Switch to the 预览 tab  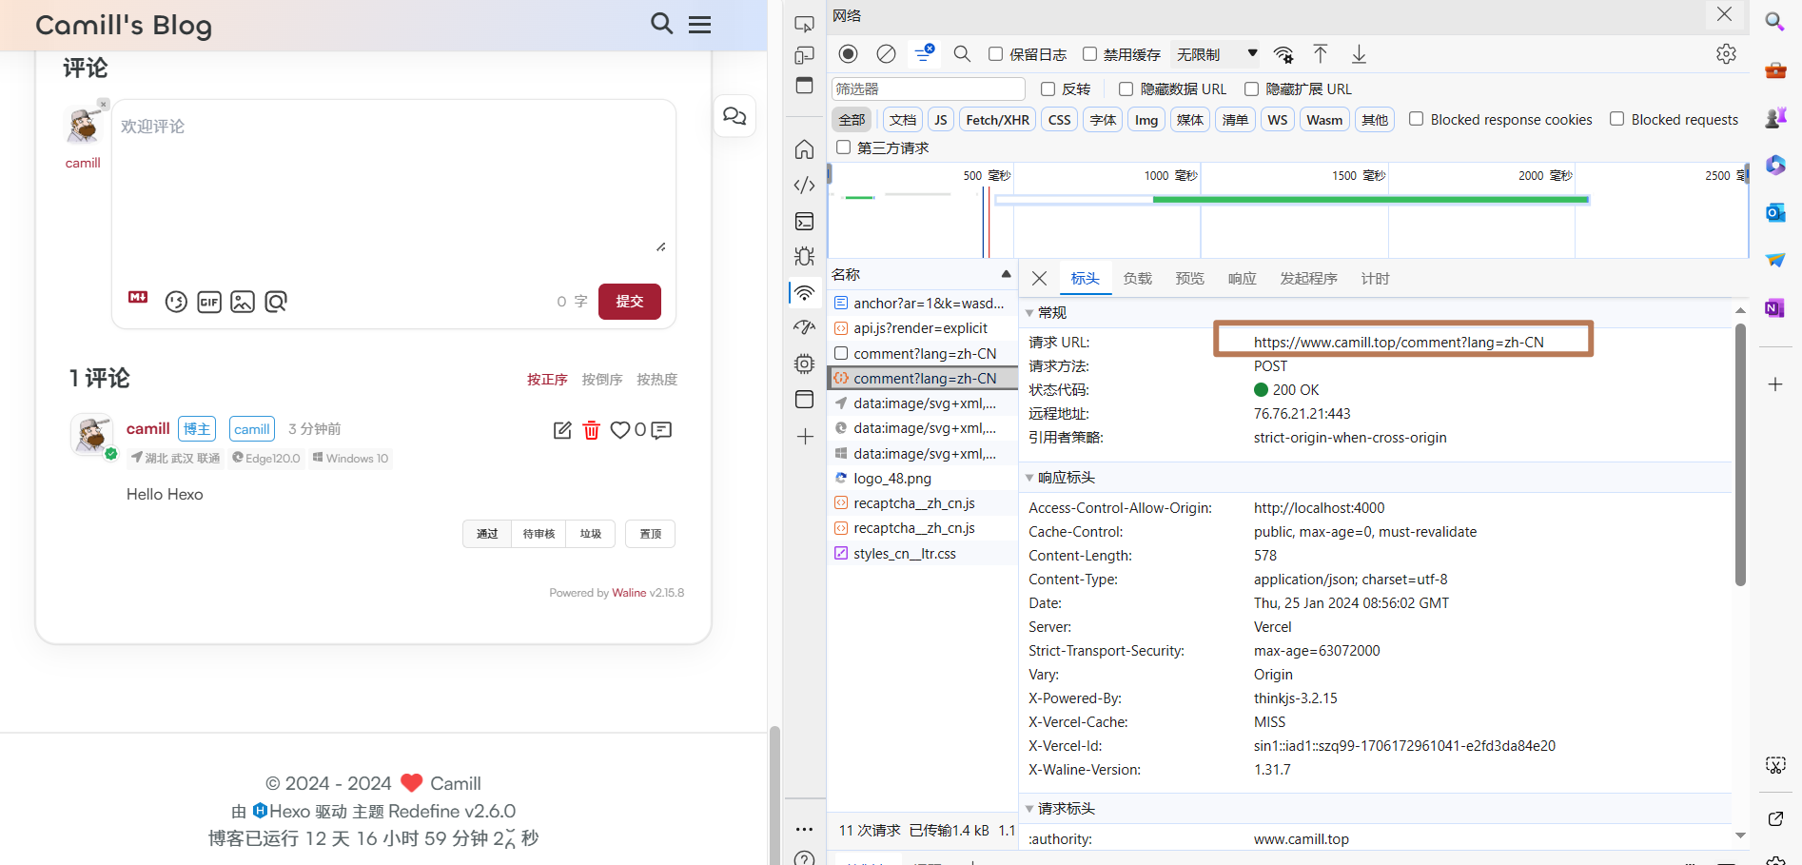pos(1189,279)
